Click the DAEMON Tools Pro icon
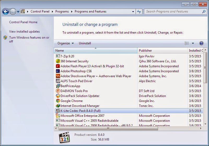The image size is (209, 146). tap(58, 91)
